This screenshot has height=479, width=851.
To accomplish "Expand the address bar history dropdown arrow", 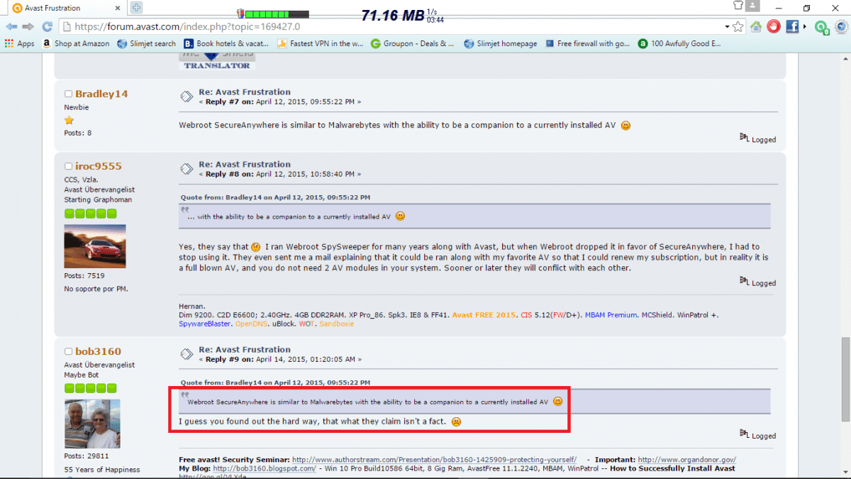I will click(x=728, y=26).
